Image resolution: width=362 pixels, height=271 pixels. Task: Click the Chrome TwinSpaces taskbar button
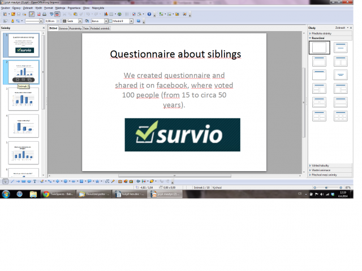(x=58, y=194)
